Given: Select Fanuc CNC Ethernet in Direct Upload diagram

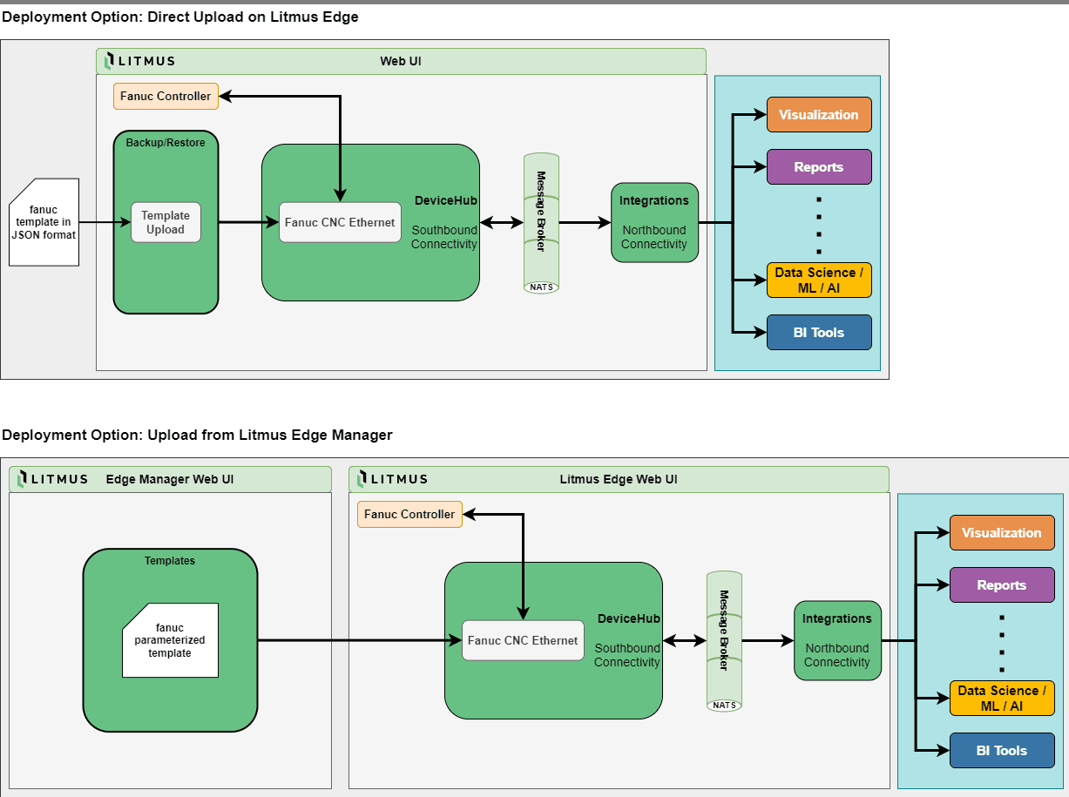Looking at the screenshot, I should click(x=340, y=222).
